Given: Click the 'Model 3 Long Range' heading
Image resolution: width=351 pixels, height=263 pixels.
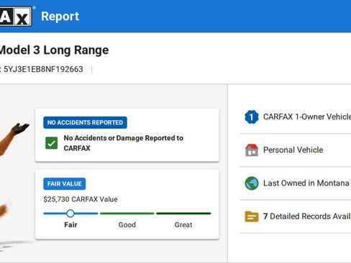Looking at the screenshot, I should coord(54,50).
